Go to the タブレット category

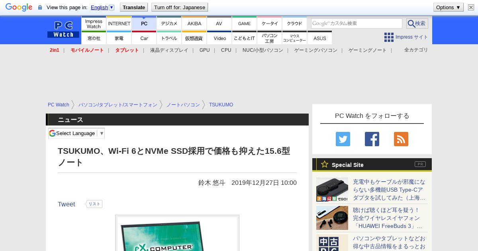coord(127,50)
